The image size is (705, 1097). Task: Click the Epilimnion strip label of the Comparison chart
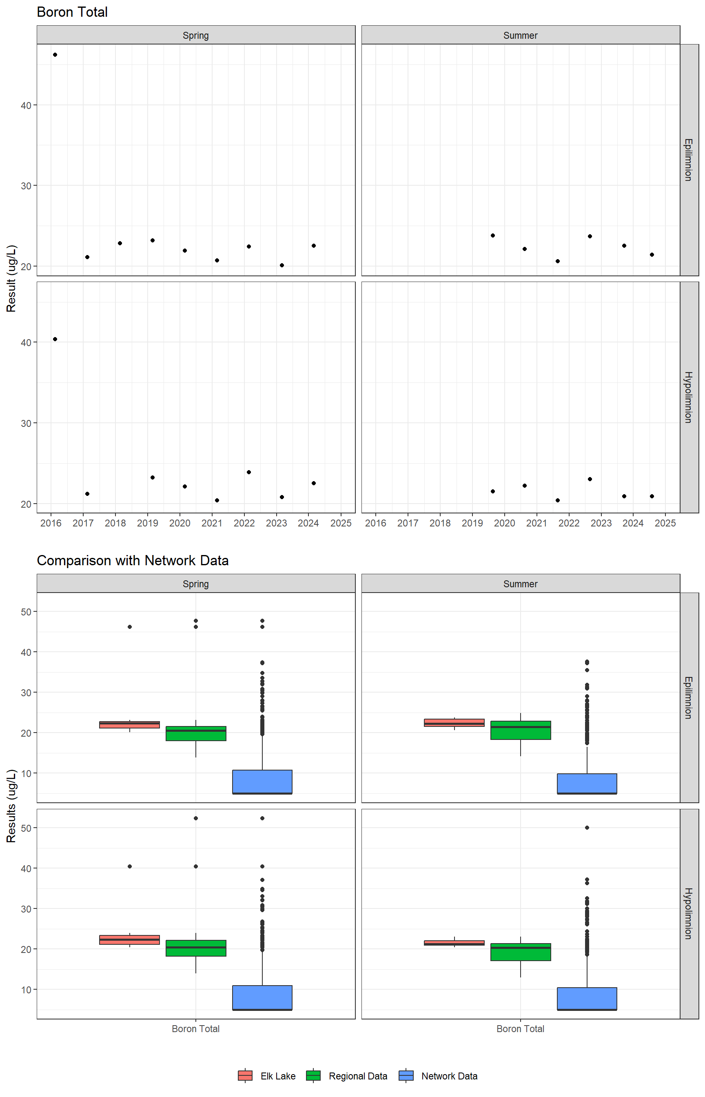[x=689, y=697]
